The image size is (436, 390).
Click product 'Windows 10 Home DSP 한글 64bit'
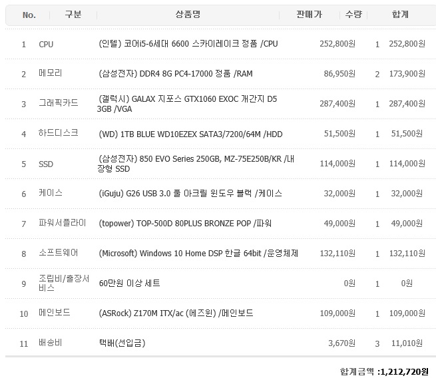[x=200, y=254]
